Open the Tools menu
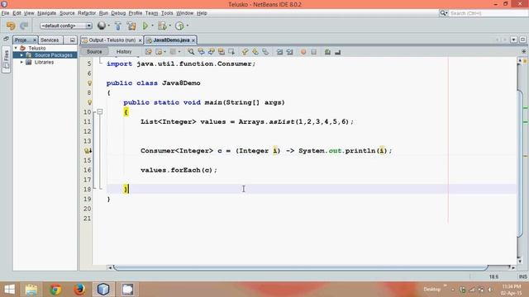This screenshot has width=529, height=297. pos(167,13)
